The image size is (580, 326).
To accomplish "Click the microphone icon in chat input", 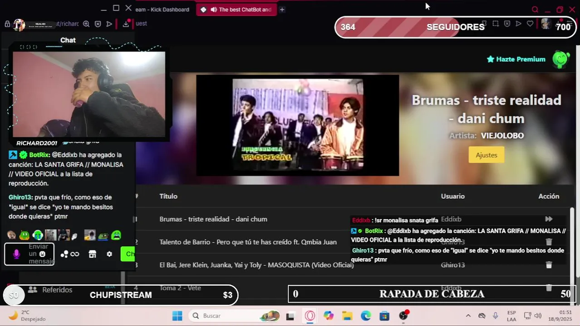I will click(x=16, y=254).
